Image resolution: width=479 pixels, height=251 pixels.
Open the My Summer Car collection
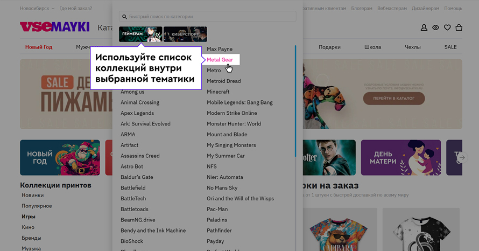[226, 156]
